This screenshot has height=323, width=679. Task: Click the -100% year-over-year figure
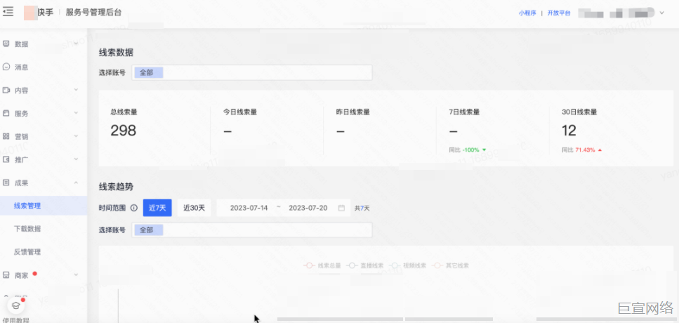pos(470,150)
